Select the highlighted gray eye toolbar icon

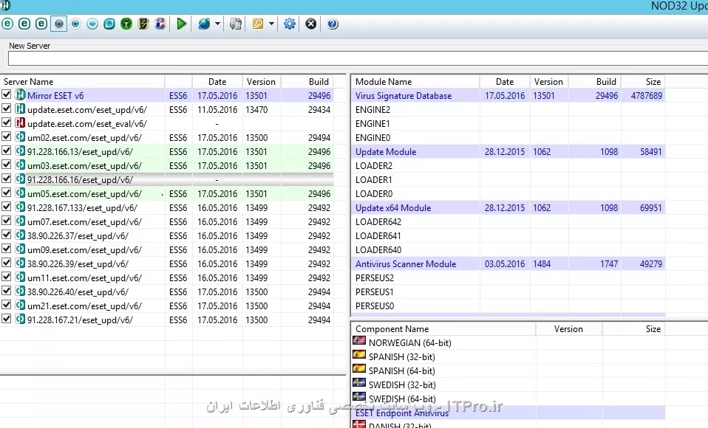pyautogui.click(x=58, y=24)
